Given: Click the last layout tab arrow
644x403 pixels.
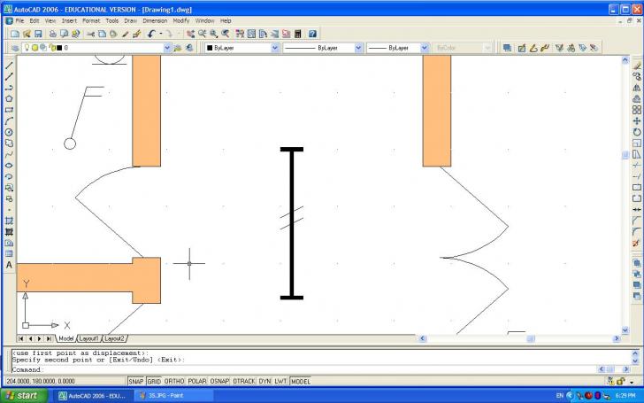Looking at the screenshot, I should 49,338.
